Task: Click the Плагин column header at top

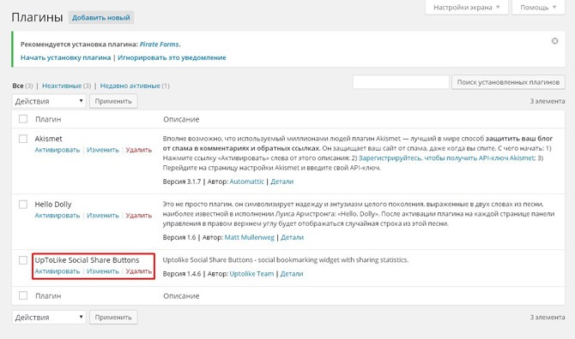Action: (48, 119)
